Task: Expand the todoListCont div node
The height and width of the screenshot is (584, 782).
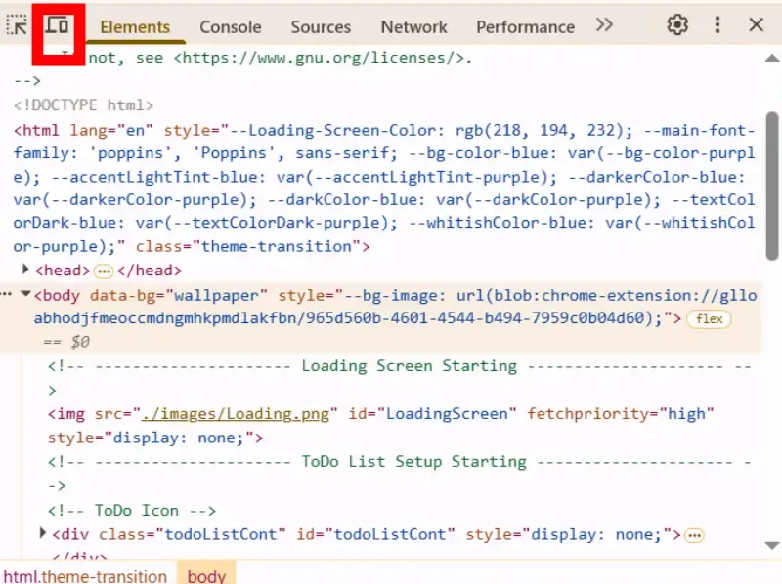Action: point(42,533)
